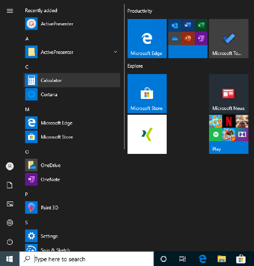
Task: Open Candy Crush Friends in Play tile
Action: tap(229, 134)
